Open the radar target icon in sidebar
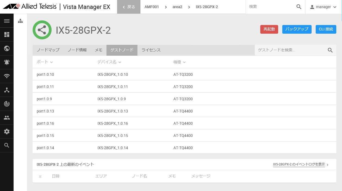The height and width of the screenshot is (191, 342). click(x=7, y=104)
